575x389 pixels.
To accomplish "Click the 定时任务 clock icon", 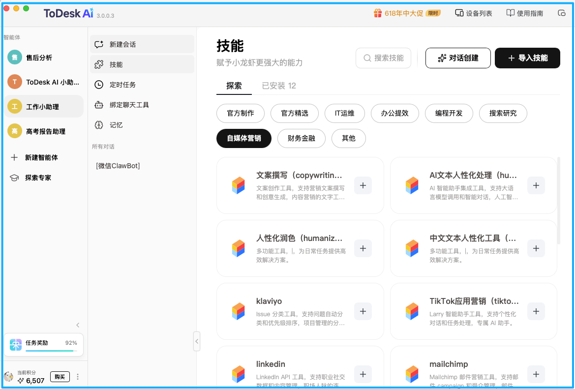I will tap(99, 85).
